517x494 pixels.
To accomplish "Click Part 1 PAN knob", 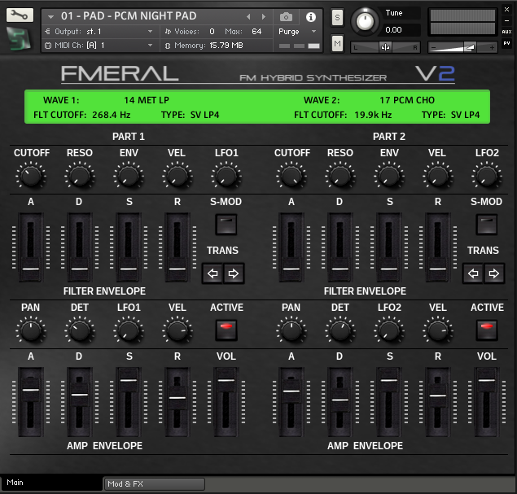I will pos(31,330).
